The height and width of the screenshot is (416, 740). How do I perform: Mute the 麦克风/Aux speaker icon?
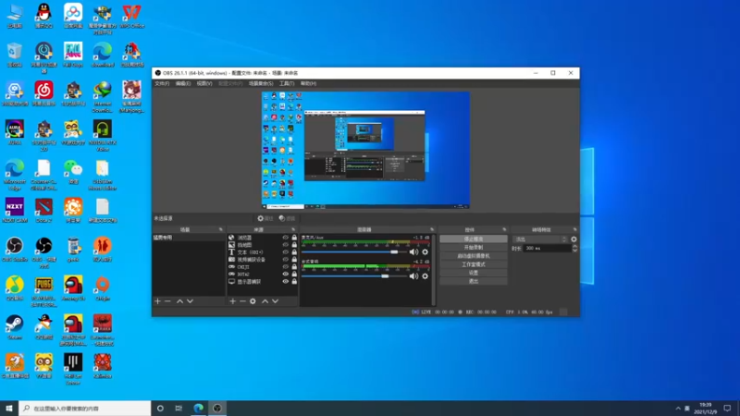click(x=413, y=251)
